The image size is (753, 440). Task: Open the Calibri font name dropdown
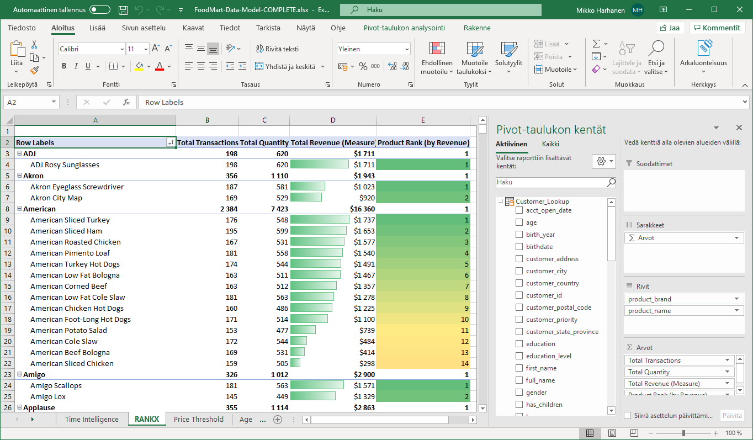click(x=122, y=49)
